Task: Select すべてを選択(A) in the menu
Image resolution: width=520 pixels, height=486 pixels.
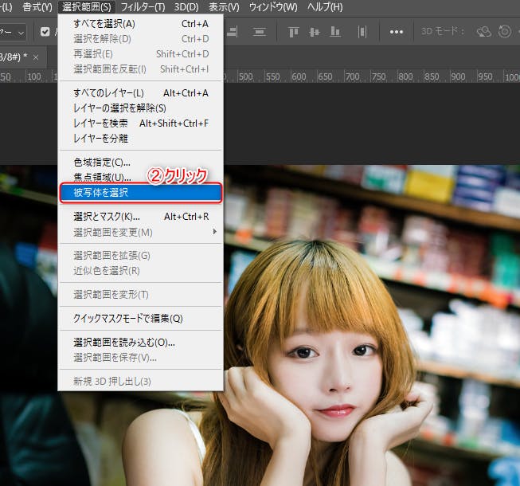Action: click(x=104, y=24)
